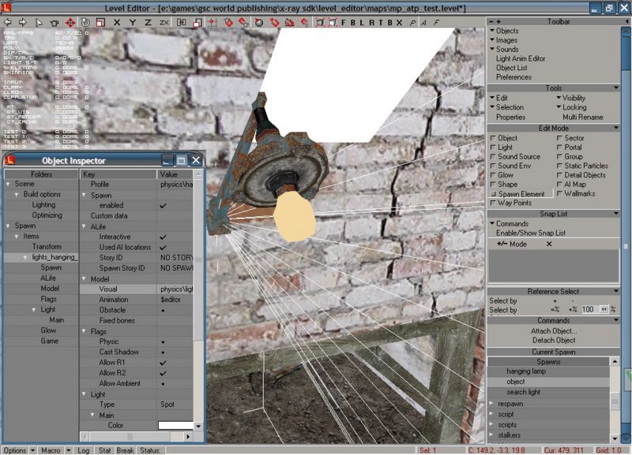This screenshot has width=632, height=455.
Task: Check the Sound Source edit mode
Action: [x=493, y=156]
